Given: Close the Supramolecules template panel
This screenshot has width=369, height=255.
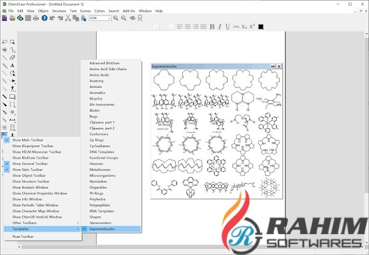Looking at the screenshot, I should tap(279, 66).
